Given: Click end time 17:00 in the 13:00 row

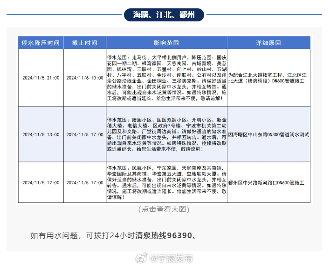Looking at the screenshot, I should (85, 134).
